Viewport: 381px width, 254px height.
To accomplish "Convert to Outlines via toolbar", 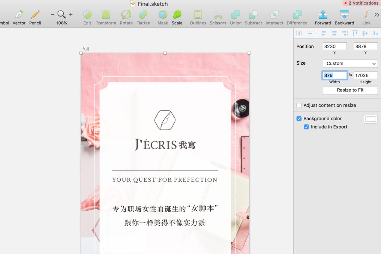I will (198, 17).
